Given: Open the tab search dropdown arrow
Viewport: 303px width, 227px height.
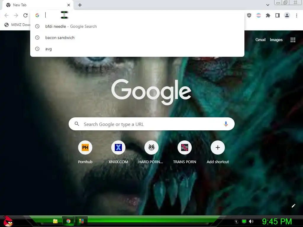Looking at the screenshot, I should [x=267, y=5].
